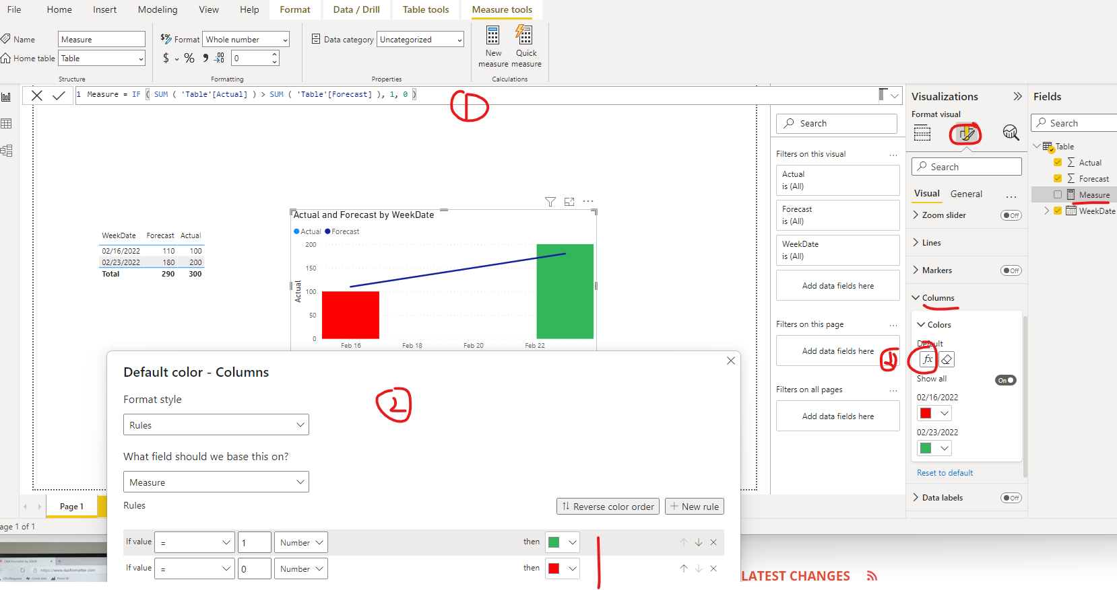The height and width of the screenshot is (590, 1117).
Task: Open ellipsis next to General tab
Action: click(1011, 196)
